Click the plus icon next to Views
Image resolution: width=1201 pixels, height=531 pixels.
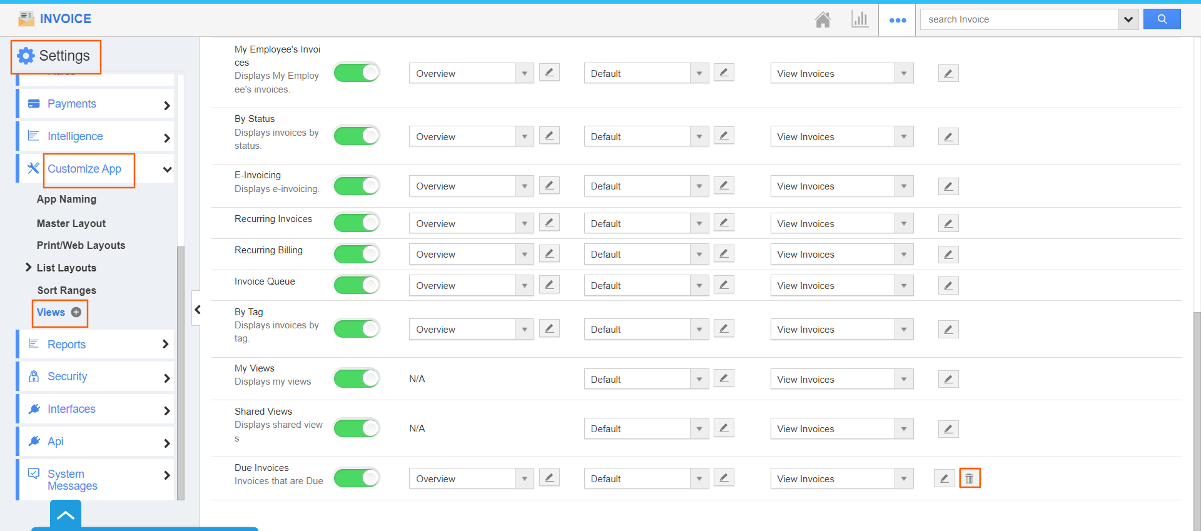[x=76, y=313]
